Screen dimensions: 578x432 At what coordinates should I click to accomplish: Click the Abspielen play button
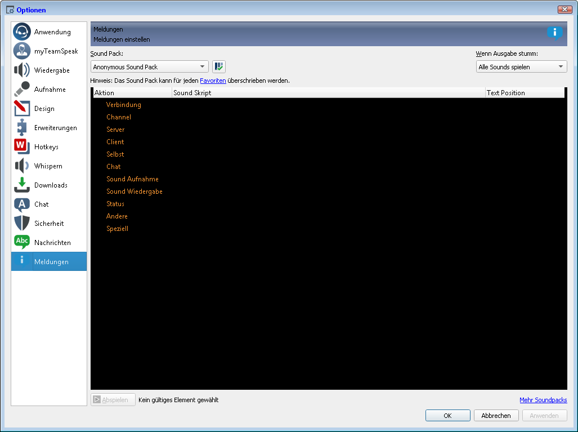coord(113,399)
